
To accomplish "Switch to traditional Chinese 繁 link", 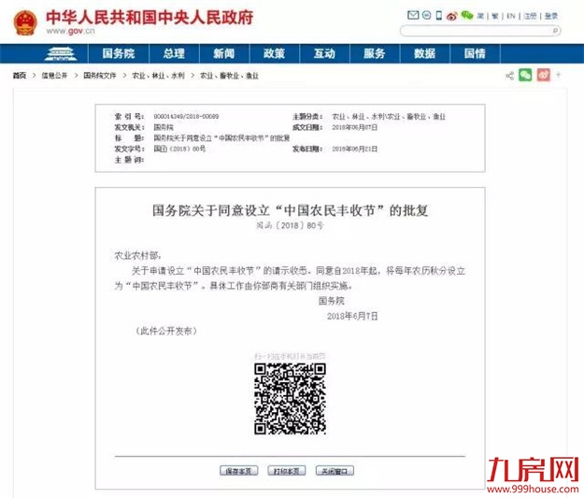I will pos(495,16).
